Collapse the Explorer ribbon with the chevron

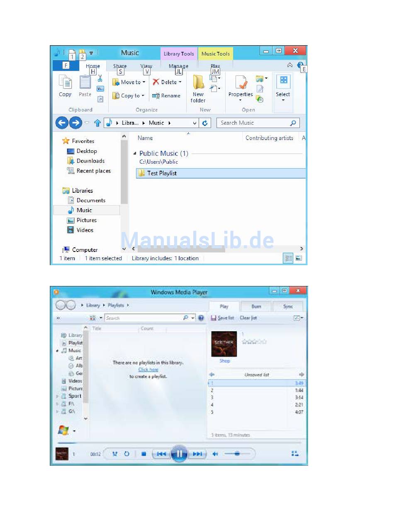click(289, 65)
